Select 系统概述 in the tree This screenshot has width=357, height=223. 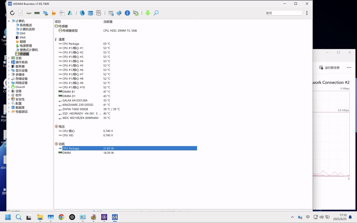point(25,25)
